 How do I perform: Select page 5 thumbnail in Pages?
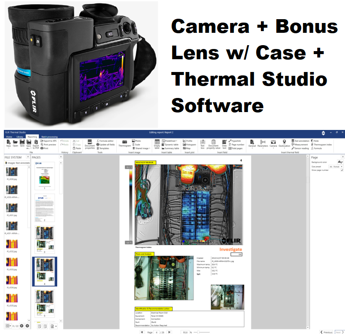(45, 303)
